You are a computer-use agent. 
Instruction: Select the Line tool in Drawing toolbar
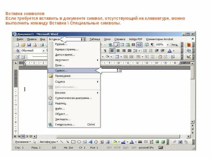click(62, 142)
